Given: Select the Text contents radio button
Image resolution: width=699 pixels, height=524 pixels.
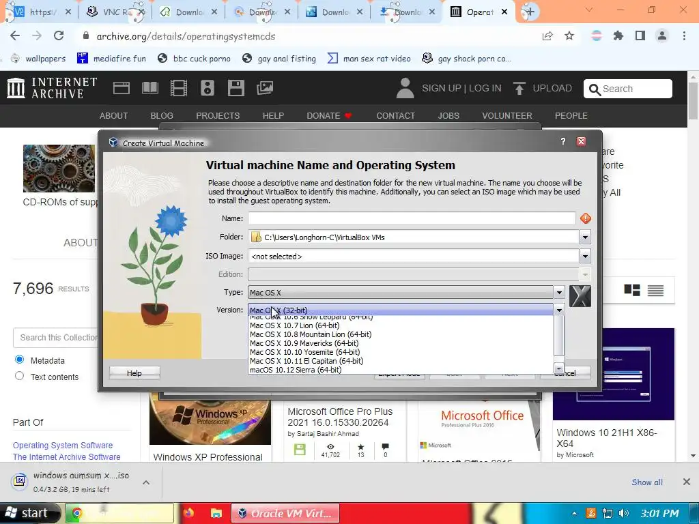Looking at the screenshot, I should pos(19,376).
